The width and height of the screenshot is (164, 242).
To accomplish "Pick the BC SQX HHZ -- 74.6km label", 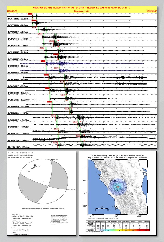I will tap(18, 39).
